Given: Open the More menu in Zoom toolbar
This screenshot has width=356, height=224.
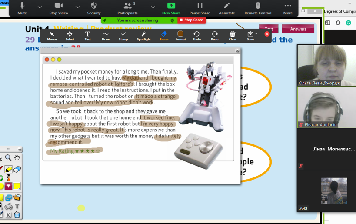Looking at the screenshot, I should pos(288,8).
